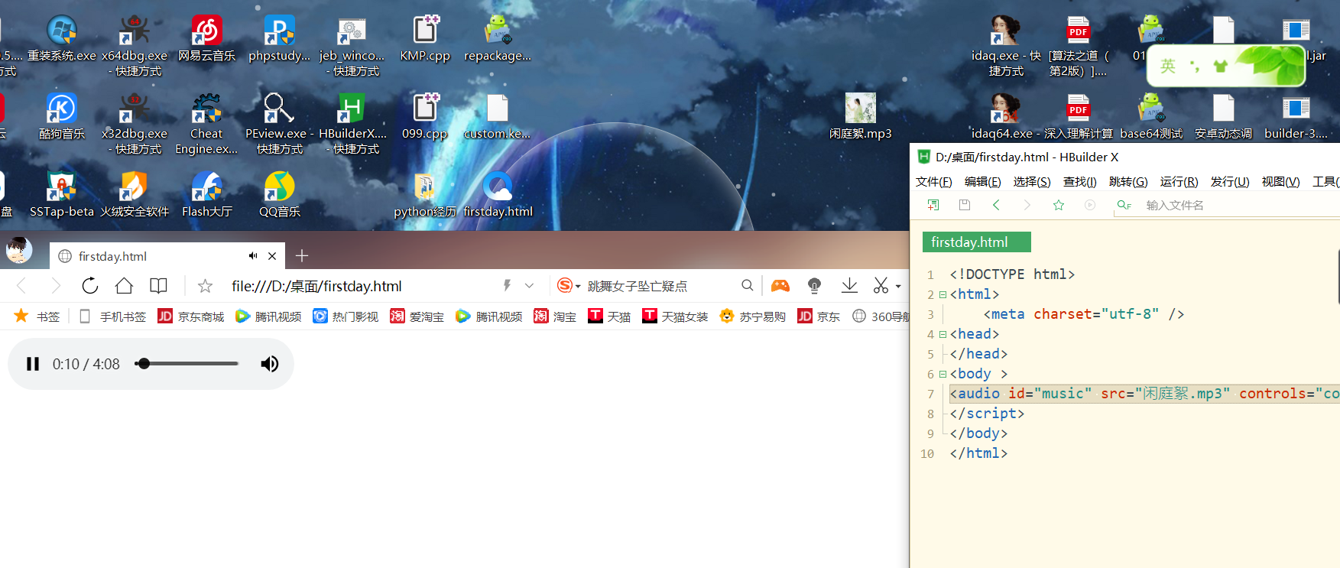The image size is (1340, 568).
Task: Expand the screenshot tool dropdown arrow
Action: click(898, 286)
